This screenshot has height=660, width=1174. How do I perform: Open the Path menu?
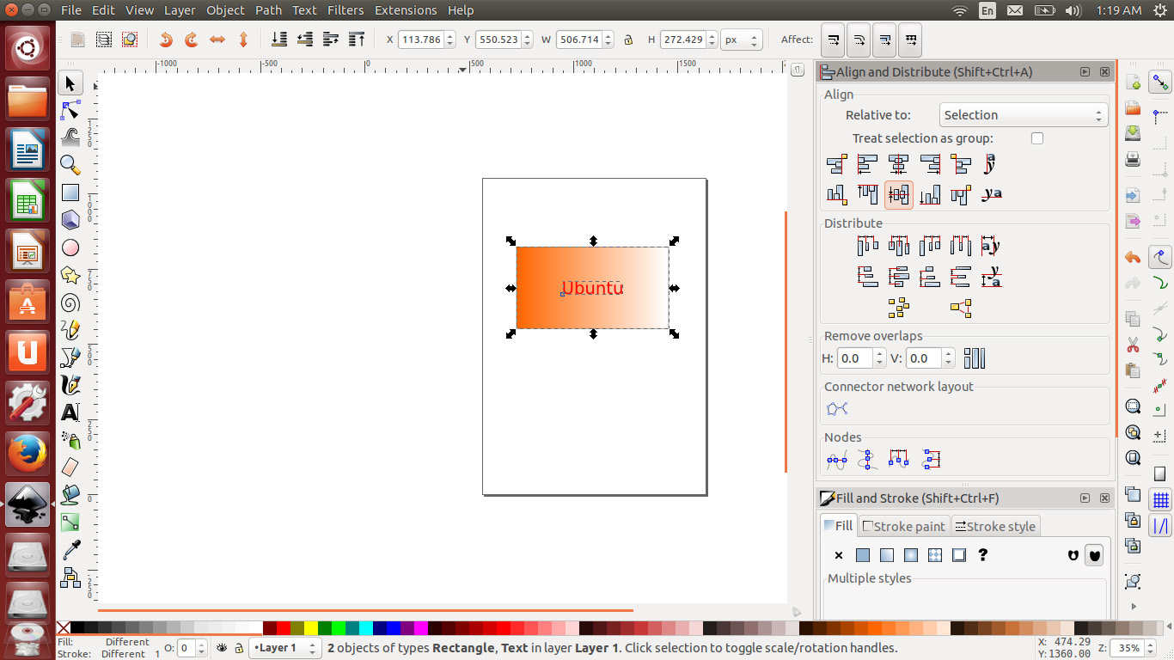pyautogui.click(x=268, y=10)
